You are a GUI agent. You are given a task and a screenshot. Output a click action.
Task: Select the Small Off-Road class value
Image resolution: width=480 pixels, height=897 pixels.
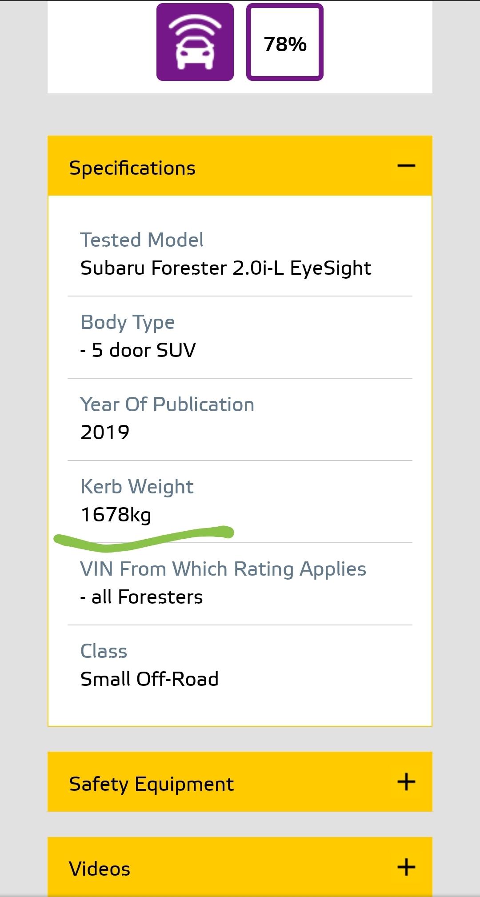click(x=149, y=679)
